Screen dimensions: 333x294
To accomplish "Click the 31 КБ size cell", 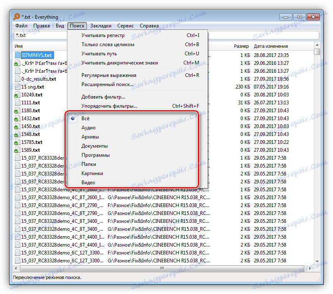I will point(244,103).
